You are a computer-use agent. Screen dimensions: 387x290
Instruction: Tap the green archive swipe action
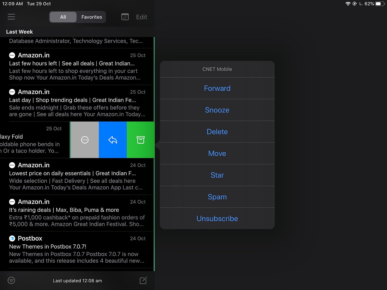tap(141, 140)
